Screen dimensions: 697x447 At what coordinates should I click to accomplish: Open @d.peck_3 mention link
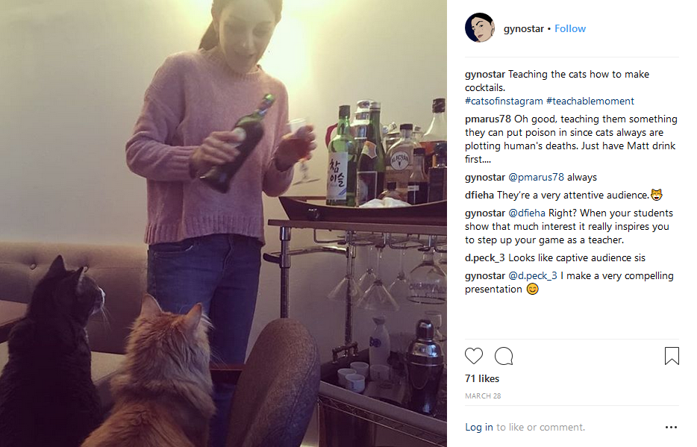click(533, 275)
